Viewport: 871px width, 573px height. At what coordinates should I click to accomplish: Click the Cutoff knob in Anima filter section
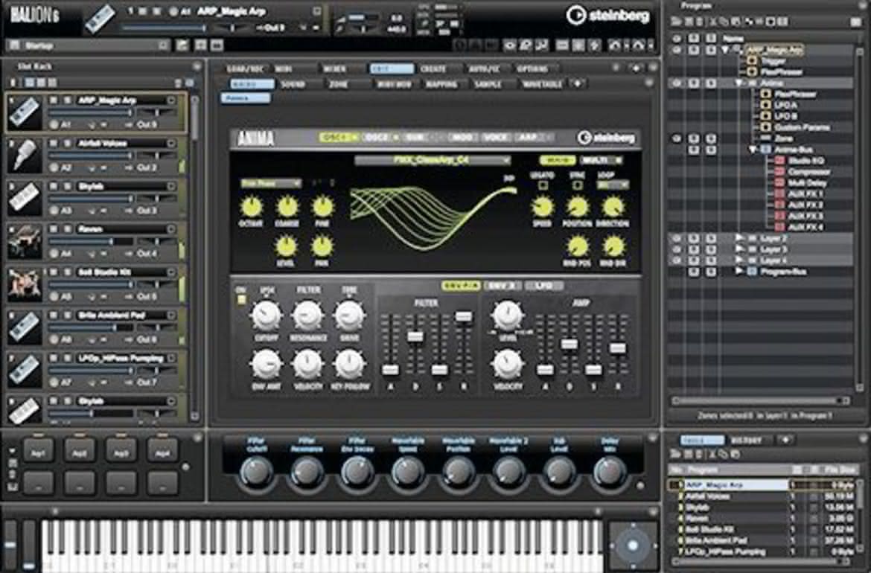(x=266, y=316)
